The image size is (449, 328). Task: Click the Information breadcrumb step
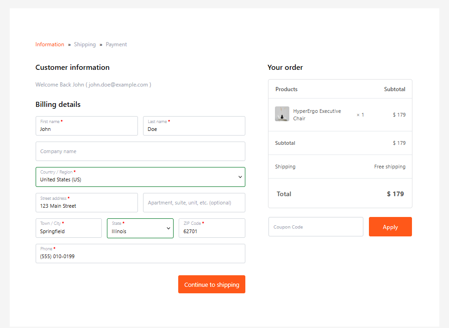50,44
